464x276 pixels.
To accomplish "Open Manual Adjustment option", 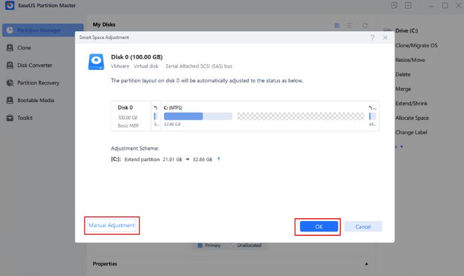I will point(111,225).
